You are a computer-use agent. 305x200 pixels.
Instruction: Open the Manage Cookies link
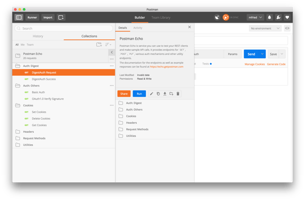click(254, 64)
